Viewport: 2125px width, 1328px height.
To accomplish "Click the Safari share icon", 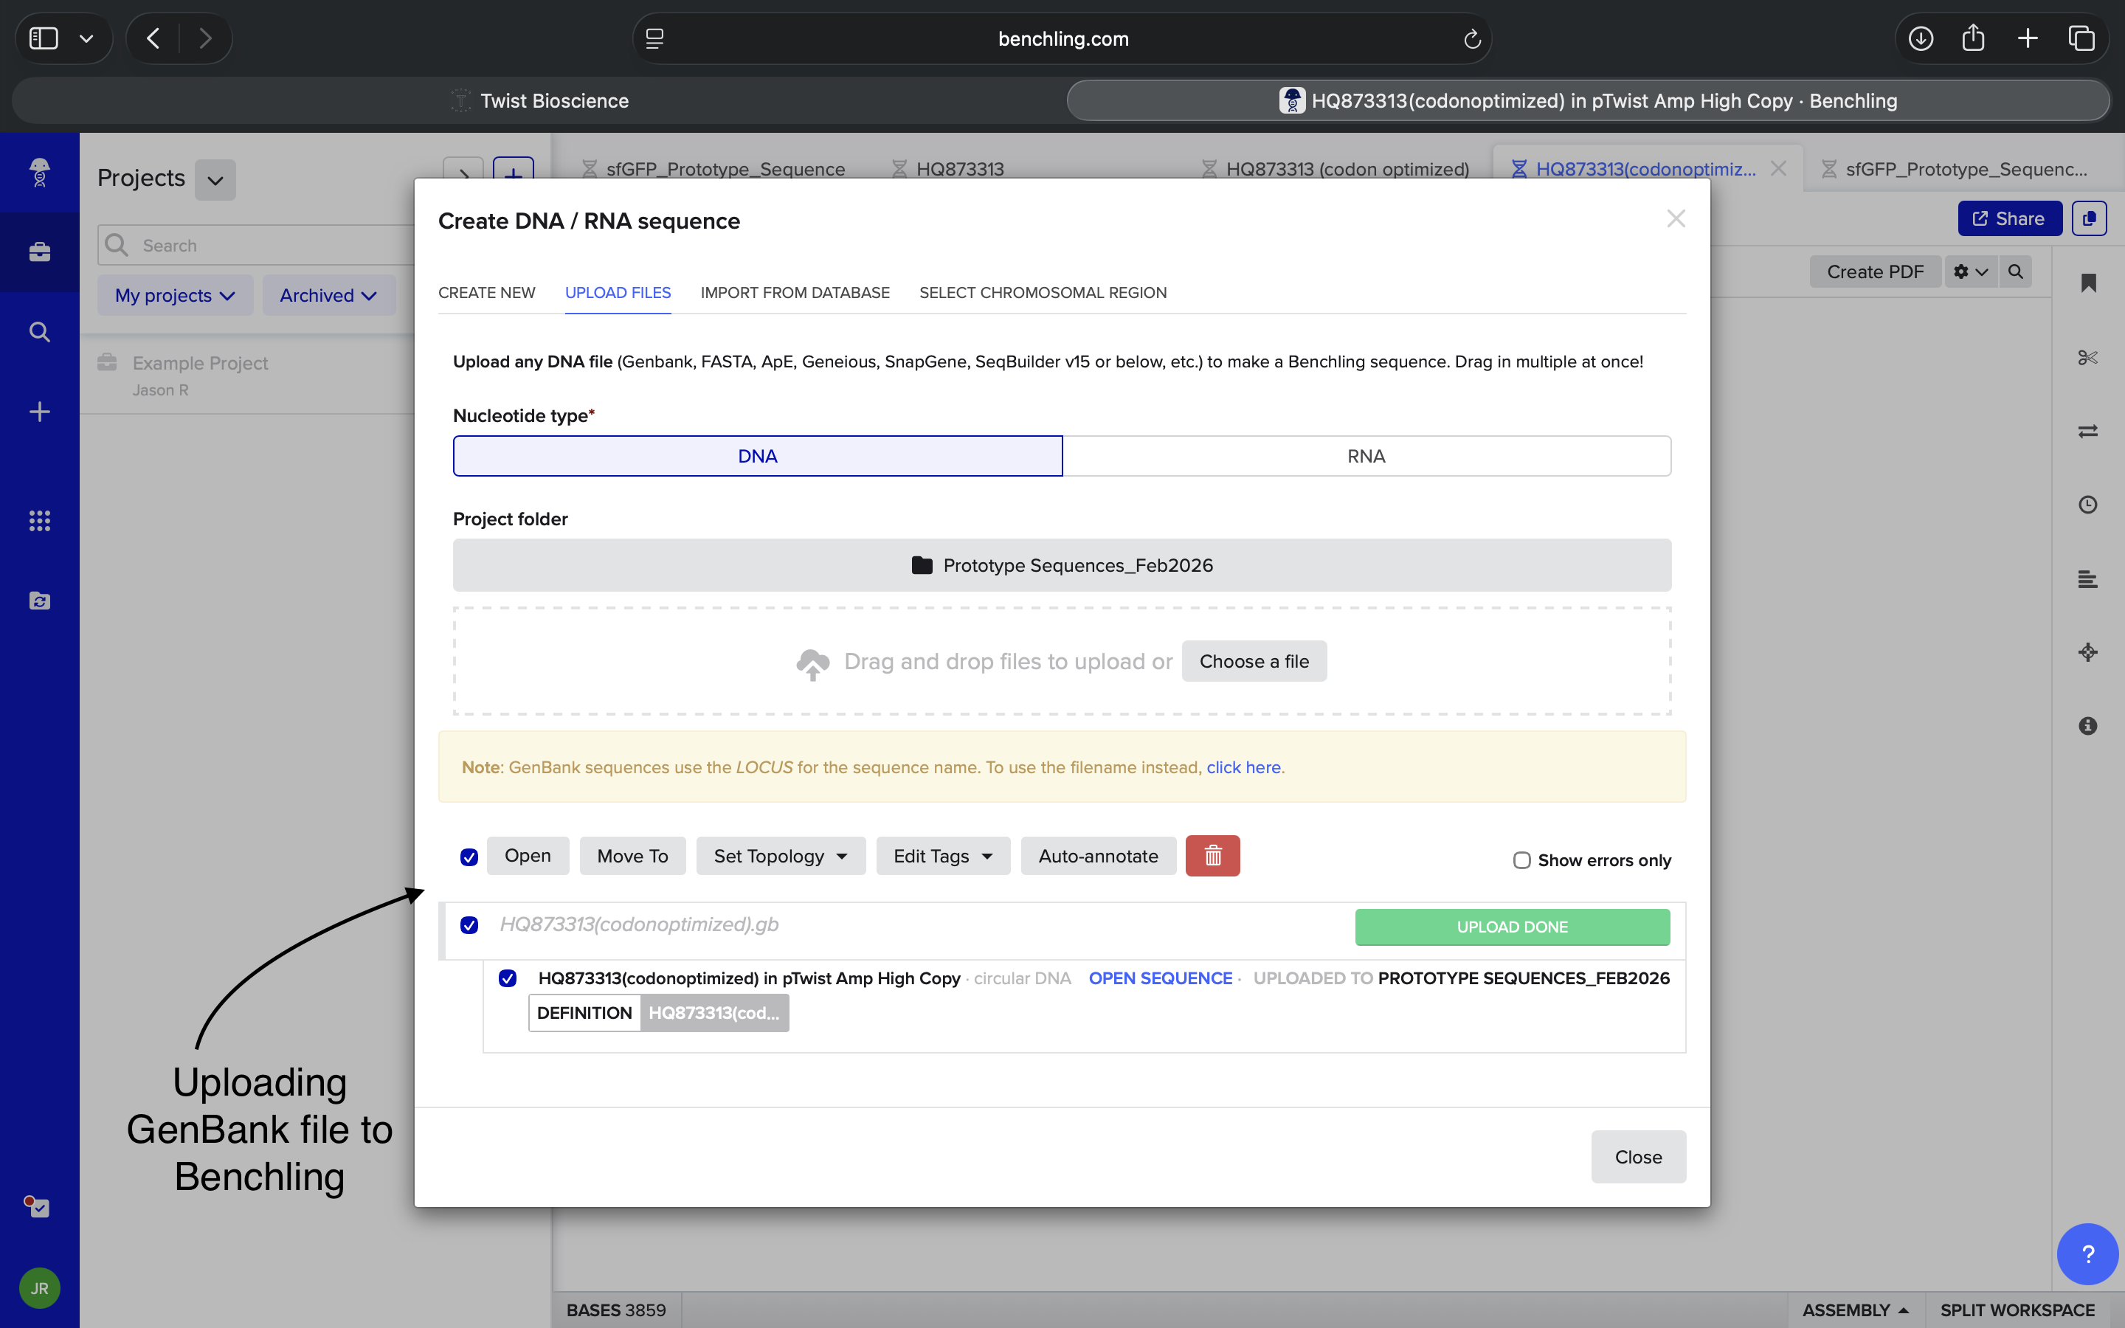I will click(x=1973, y=38).
